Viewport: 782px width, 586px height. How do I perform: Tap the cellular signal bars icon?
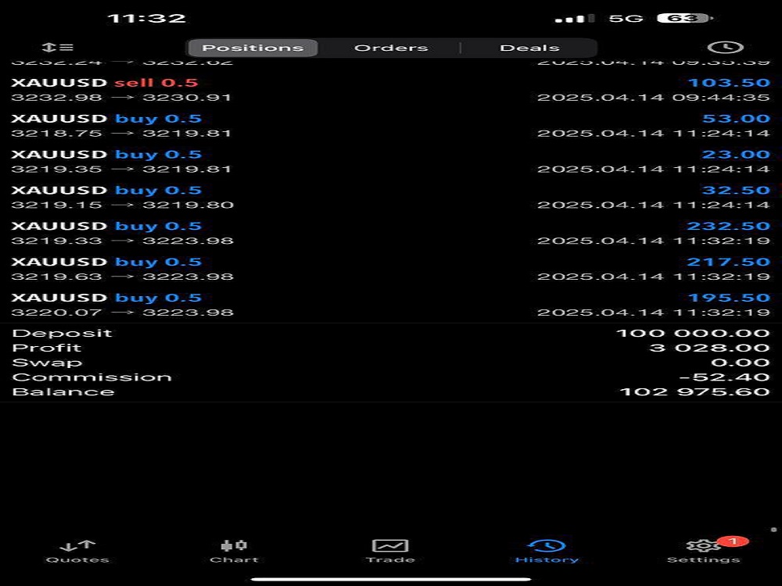pyautogui.click(x=575, y=19)
